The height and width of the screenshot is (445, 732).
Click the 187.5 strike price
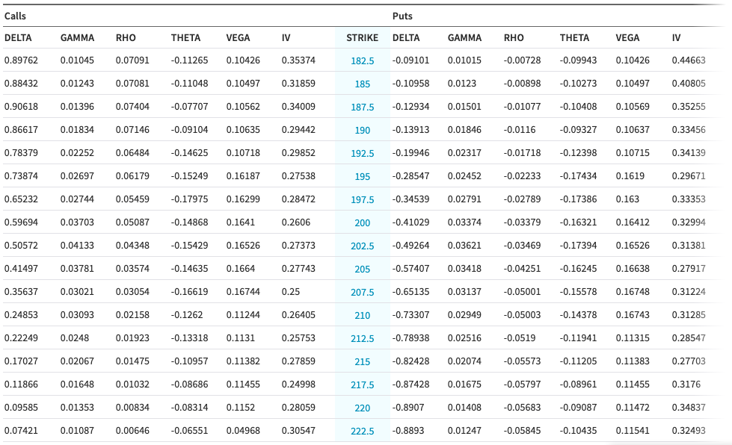pyautogui.click(x=363, y=107)
